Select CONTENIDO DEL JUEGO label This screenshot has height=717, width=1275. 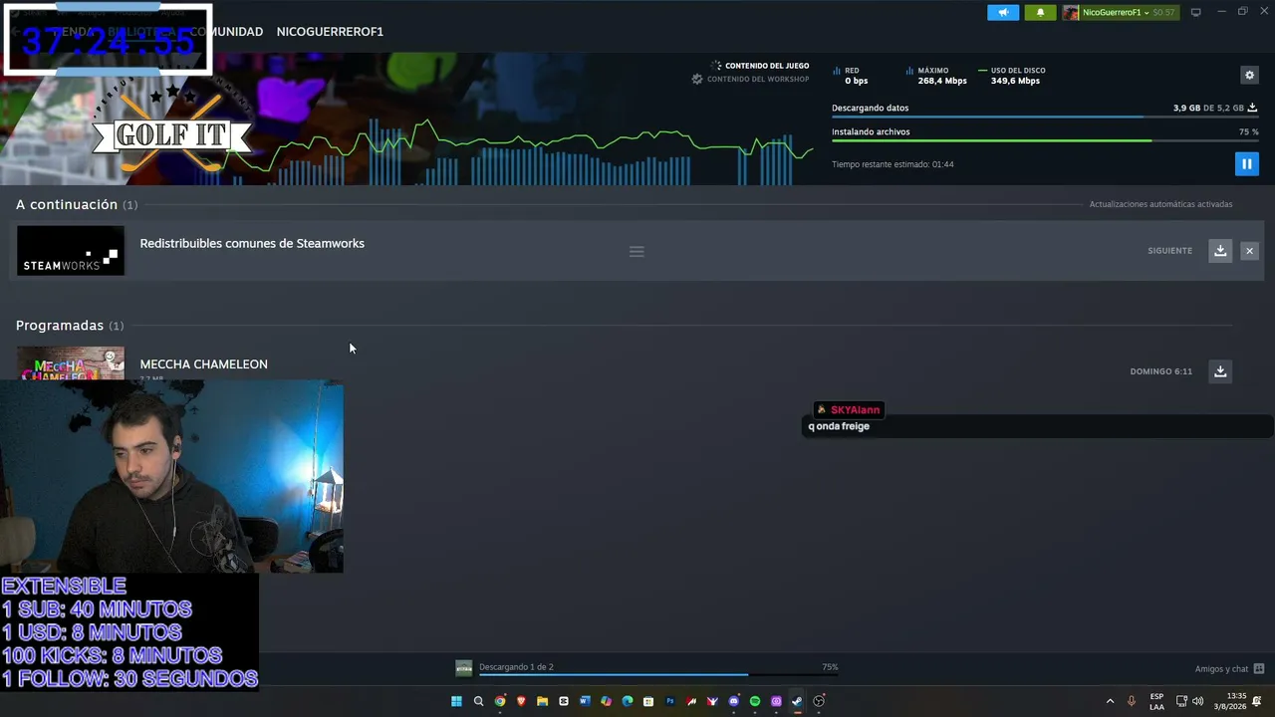tap(767, 66)
